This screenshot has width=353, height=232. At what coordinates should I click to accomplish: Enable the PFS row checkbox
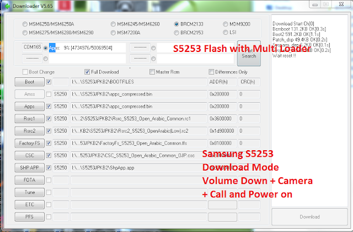pos(49,217)
